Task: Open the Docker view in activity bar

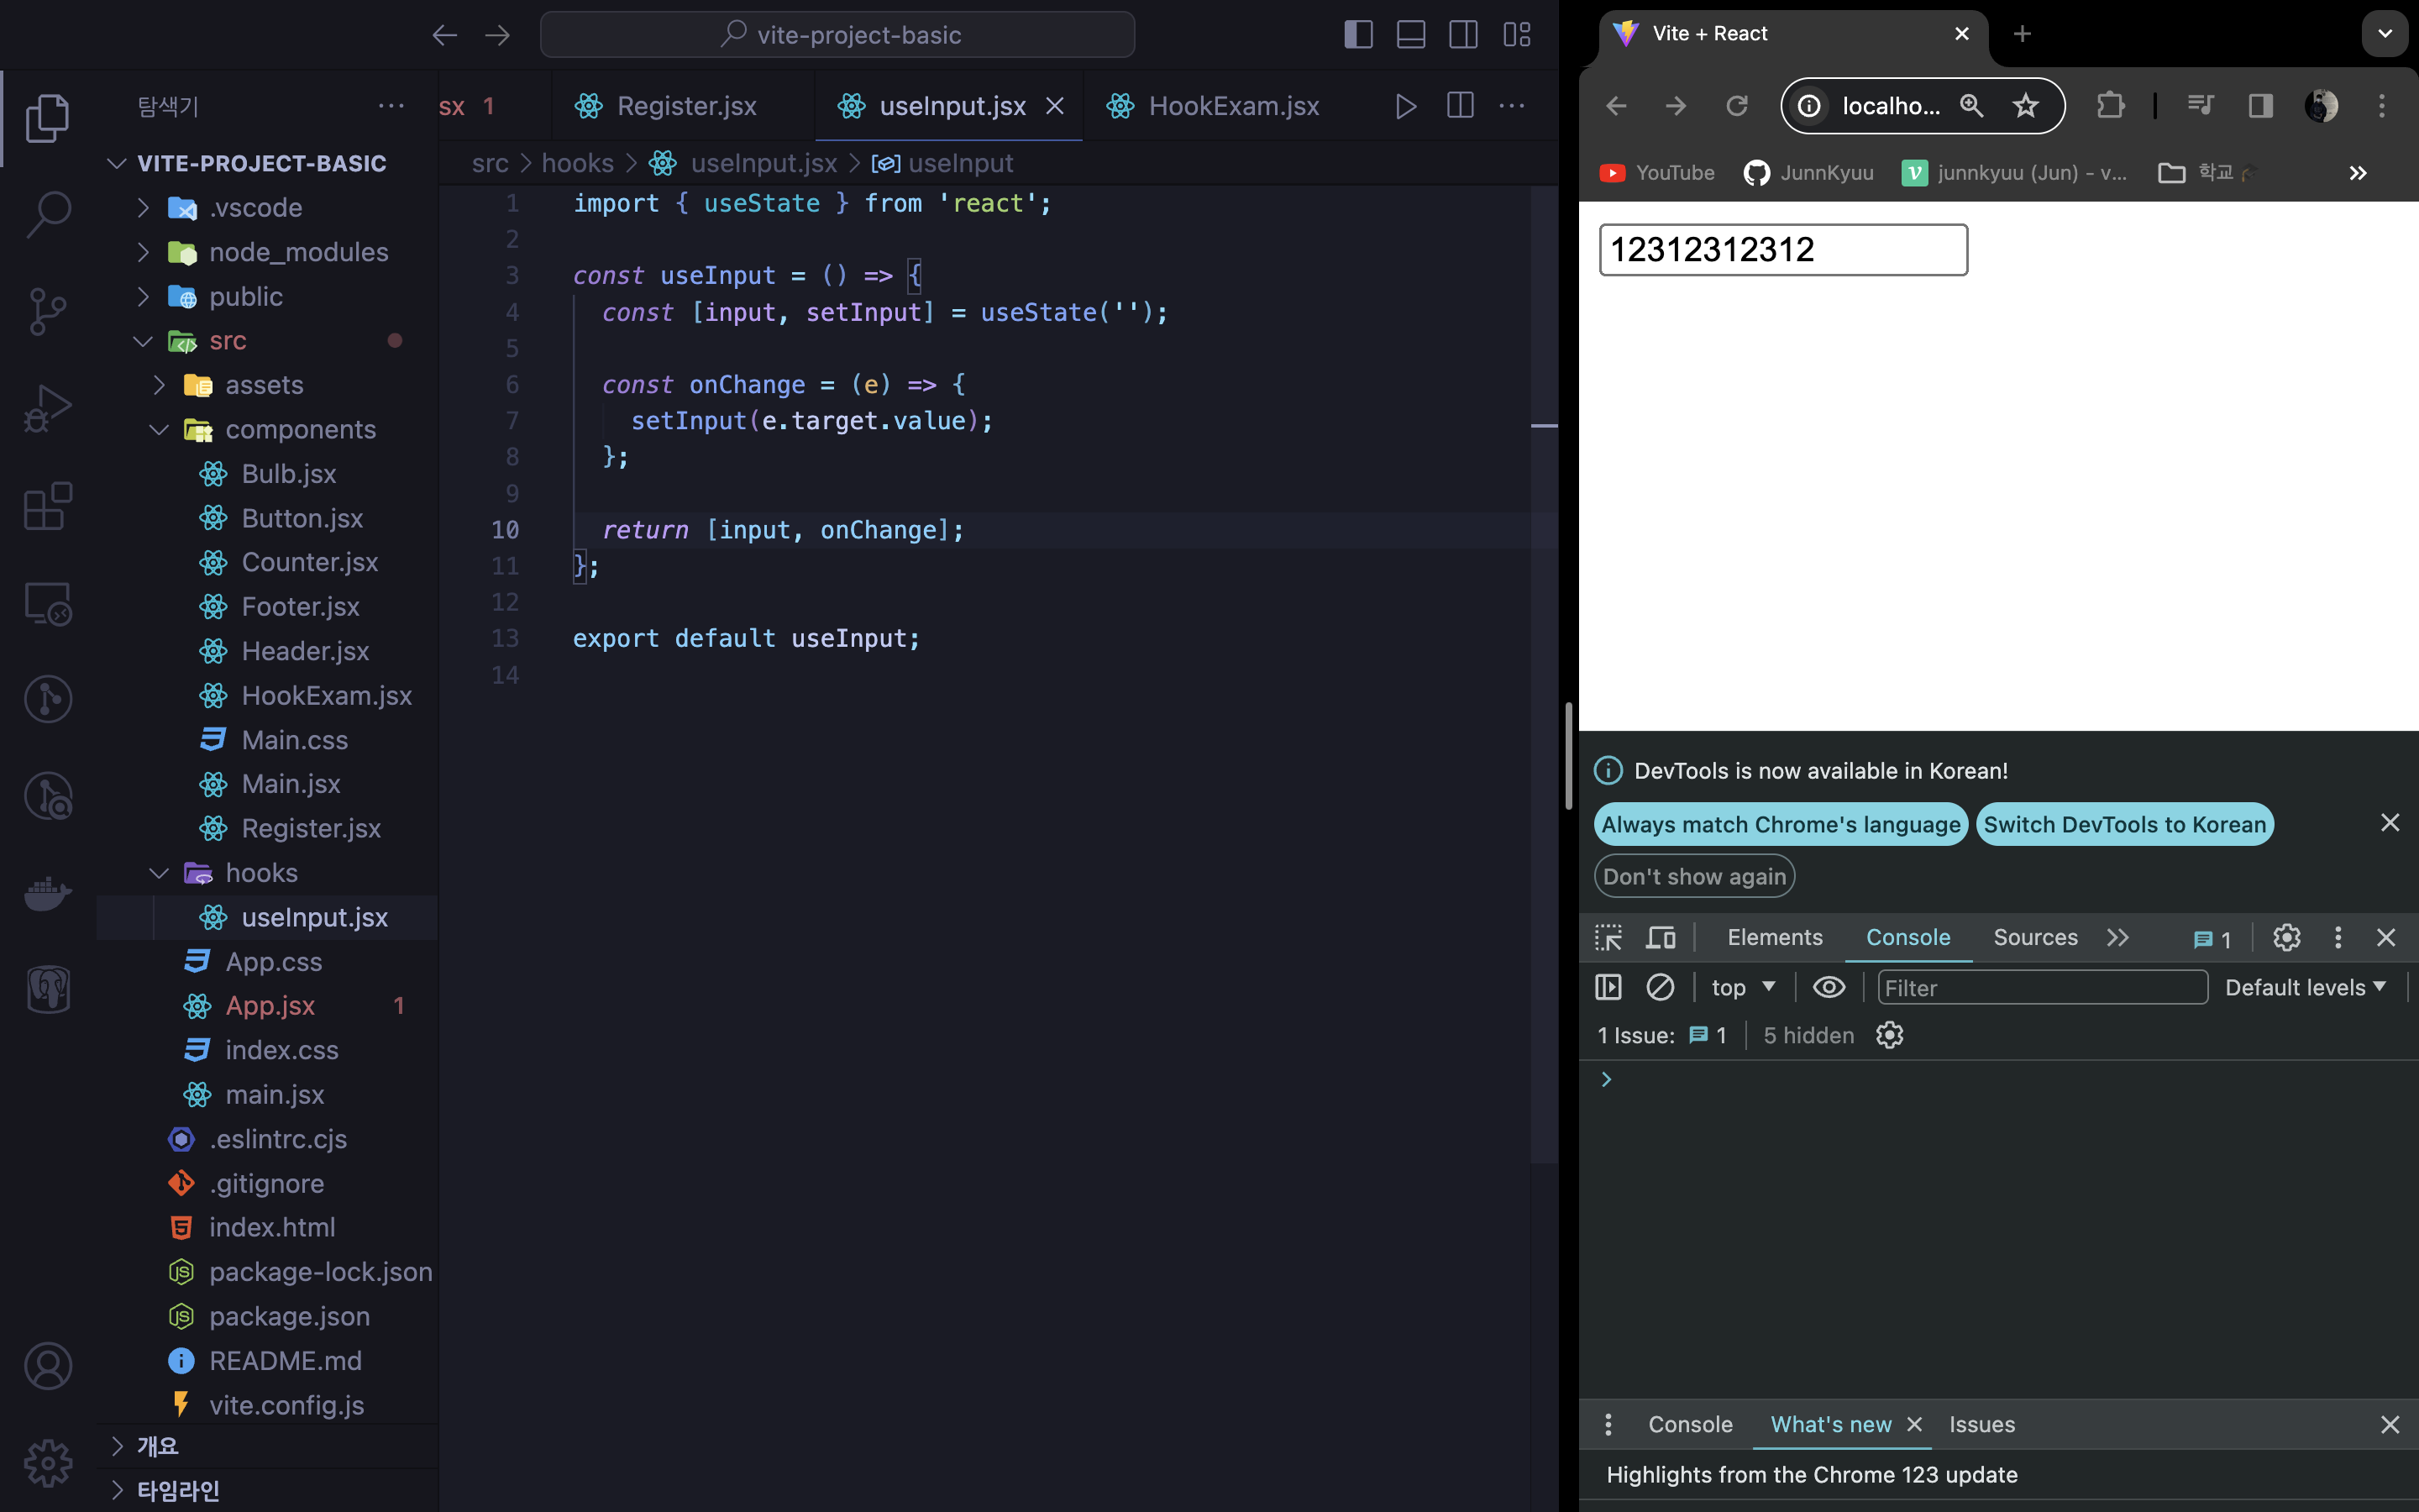Action: (x=47, y=893)
